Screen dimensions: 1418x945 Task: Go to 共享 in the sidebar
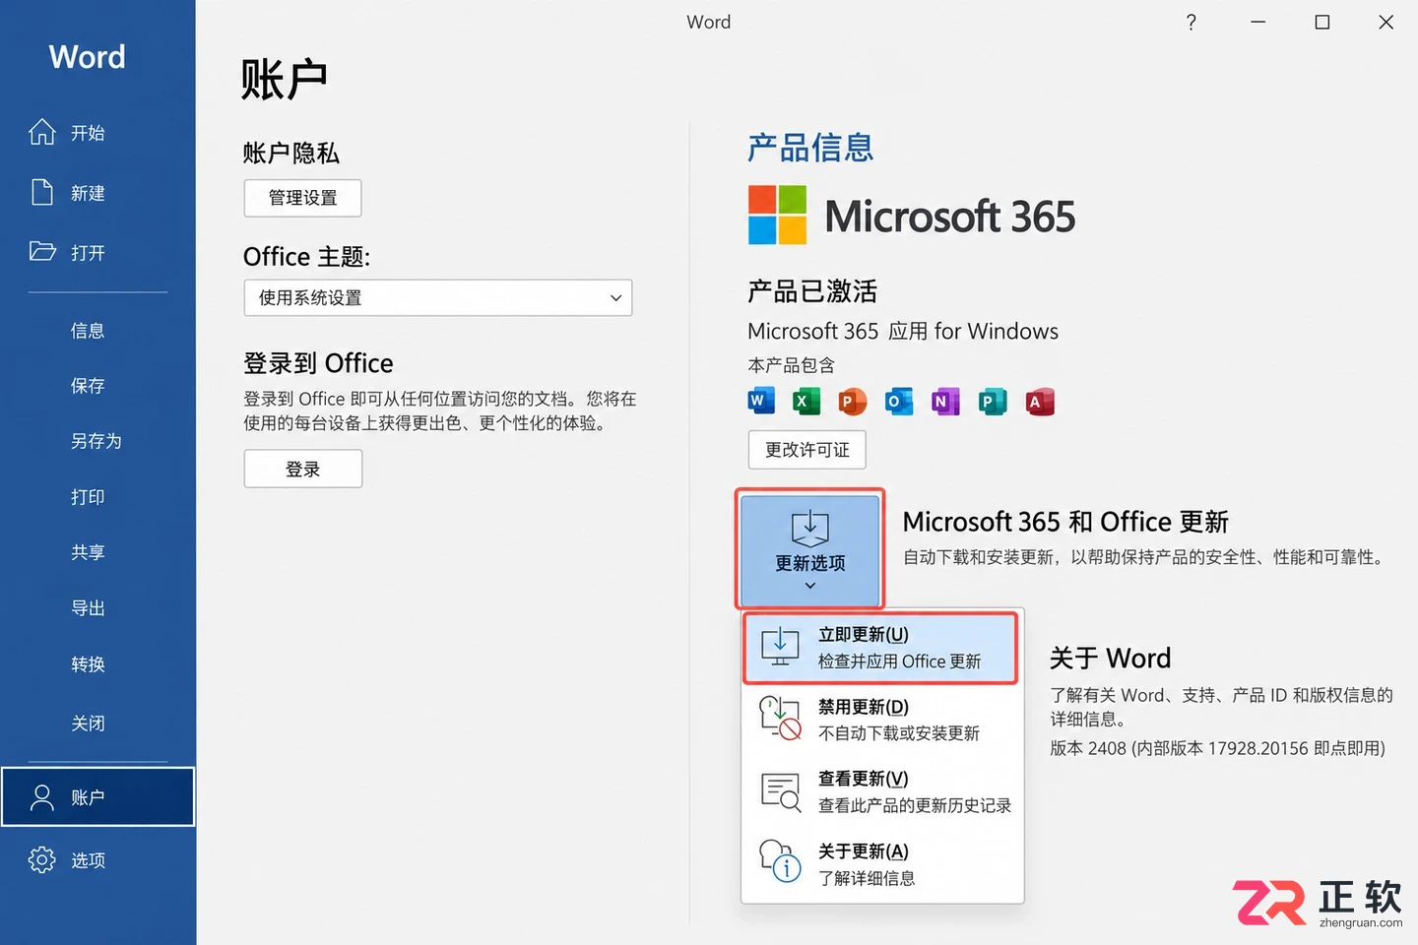click(88, 552)
